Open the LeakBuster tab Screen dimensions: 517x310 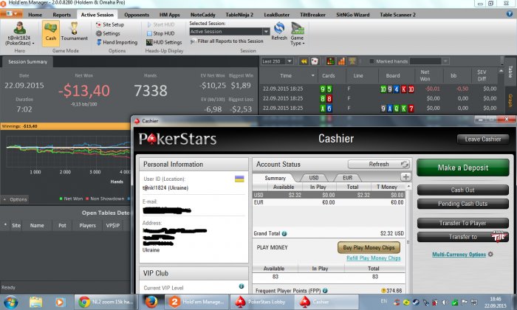[x=277, y=15]
